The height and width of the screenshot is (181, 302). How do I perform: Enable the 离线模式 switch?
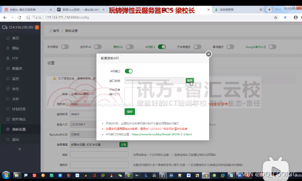(x=230, y=47)
